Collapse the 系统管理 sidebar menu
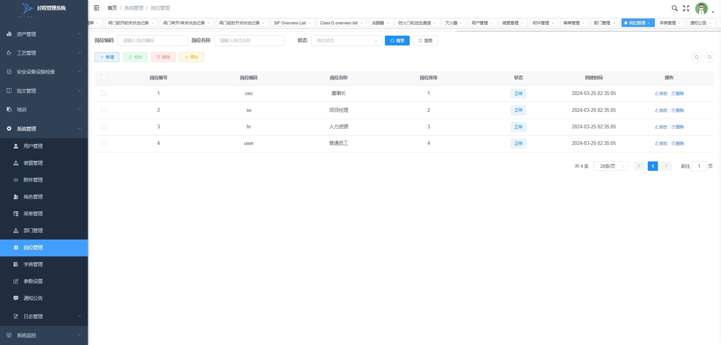This screenshot has height=345, width=721. [44, 129]
